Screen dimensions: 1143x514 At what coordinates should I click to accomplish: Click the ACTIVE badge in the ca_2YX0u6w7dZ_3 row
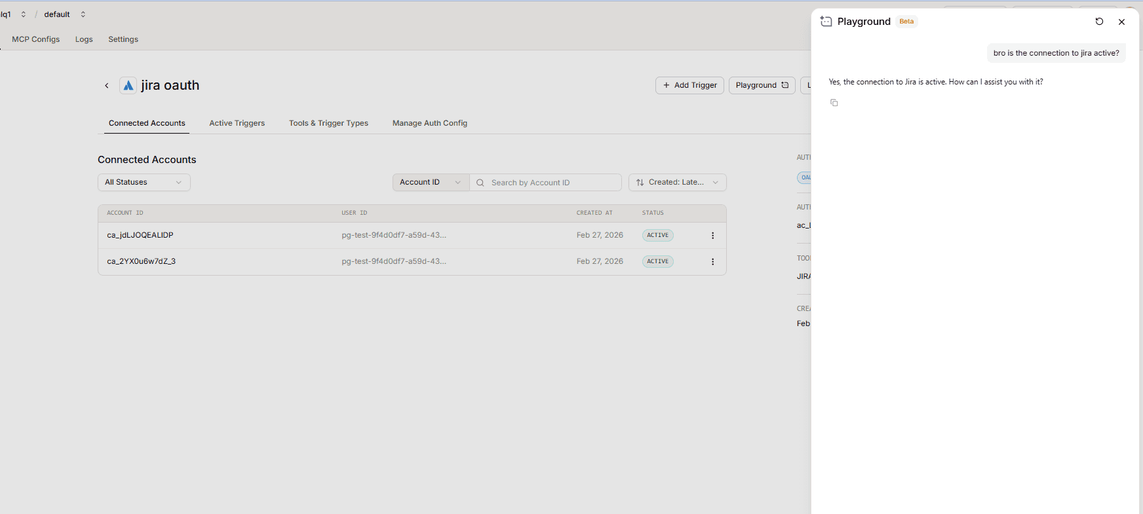[658, 261]
